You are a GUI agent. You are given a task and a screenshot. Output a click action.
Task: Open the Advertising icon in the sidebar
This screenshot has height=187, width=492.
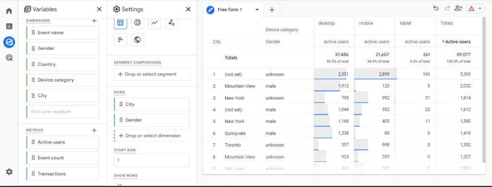point(9,58)
